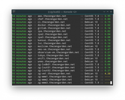
Task: Select hostname tokyo.thezengarden.net
Action: pos(53,55)
